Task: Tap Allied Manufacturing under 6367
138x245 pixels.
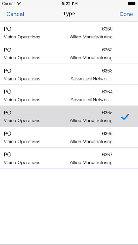Action: pos(91,163)
